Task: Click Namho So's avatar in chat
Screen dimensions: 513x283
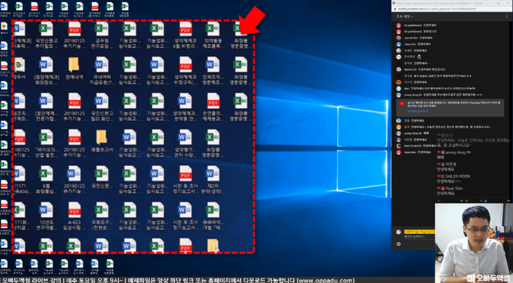Action: [x=398, y=70]
